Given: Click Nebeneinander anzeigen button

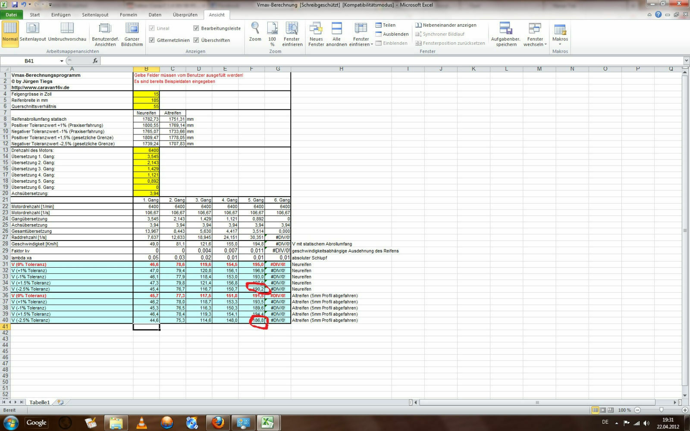Looking at the screenshot, I should [x=446, y=25].
